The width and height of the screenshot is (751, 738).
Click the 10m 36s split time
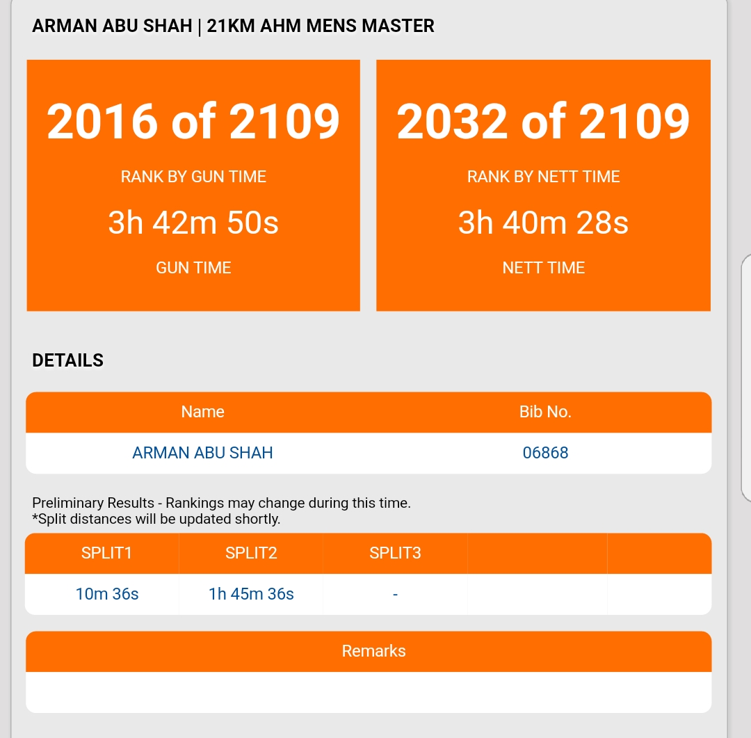(107, 594)
